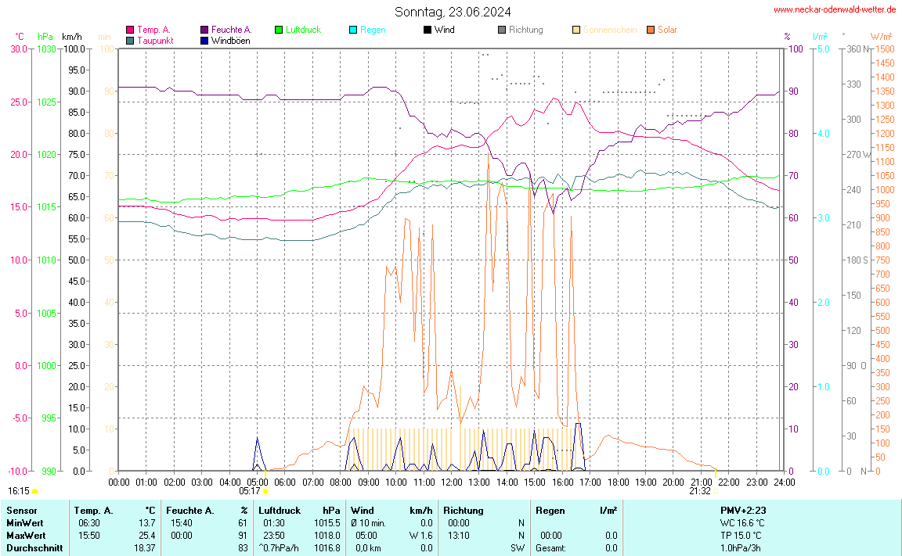Click the orange Solar legend label
902x556 pixels.
667,30
